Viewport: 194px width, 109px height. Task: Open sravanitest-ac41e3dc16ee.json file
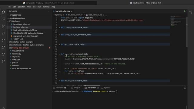click(25, 36)
